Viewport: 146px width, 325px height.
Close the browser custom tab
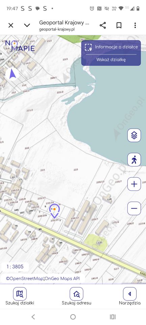tap(11, 25)
